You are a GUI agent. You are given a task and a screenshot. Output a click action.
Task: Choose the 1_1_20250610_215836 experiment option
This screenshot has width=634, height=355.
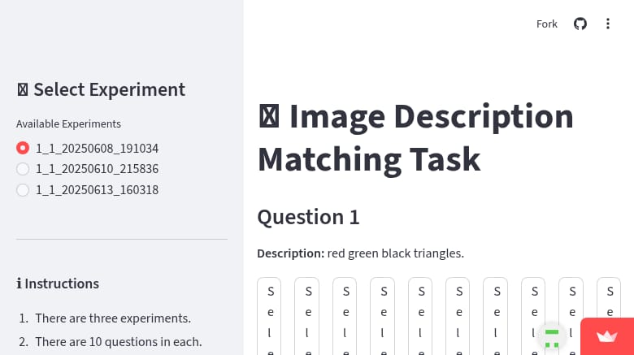click(x=23, y=169)
